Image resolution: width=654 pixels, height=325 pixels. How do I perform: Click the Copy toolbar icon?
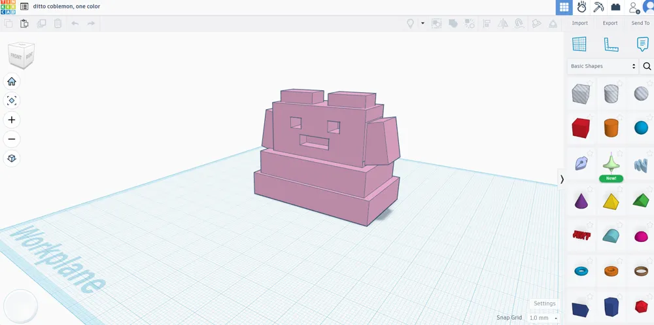pos(8,24)
